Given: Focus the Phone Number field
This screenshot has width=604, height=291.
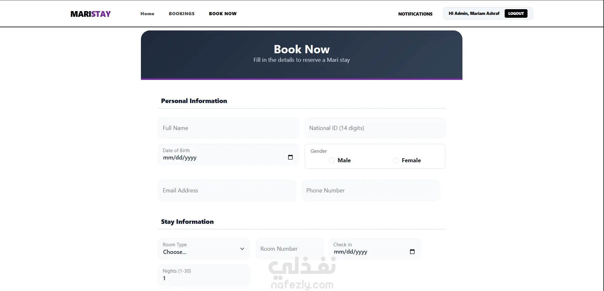Looking at the screenshot, I should tap(370, 191).
